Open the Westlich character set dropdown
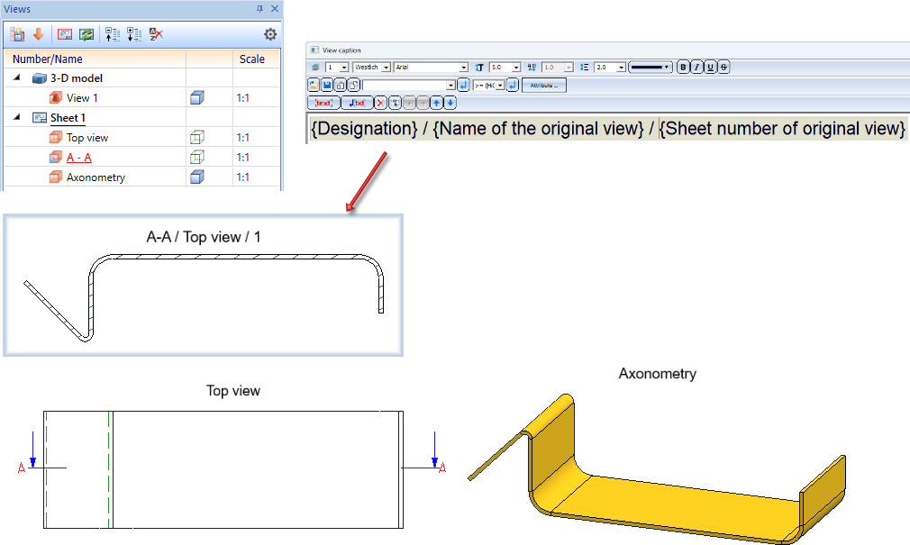This screenshot has height=545, width=910. (386, 68)
